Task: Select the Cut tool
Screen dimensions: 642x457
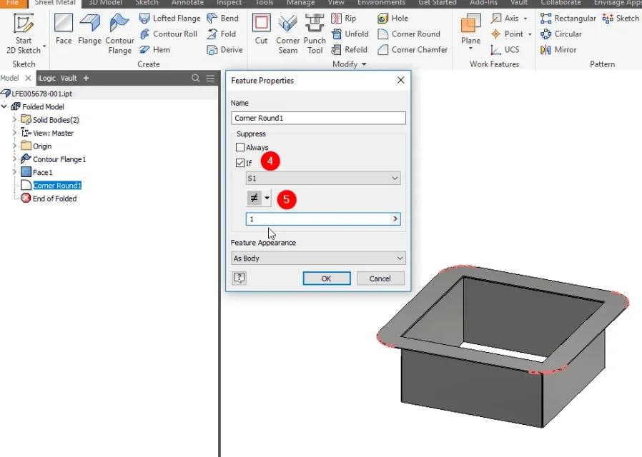Action: pyautogui.click(x=261, y=29)
